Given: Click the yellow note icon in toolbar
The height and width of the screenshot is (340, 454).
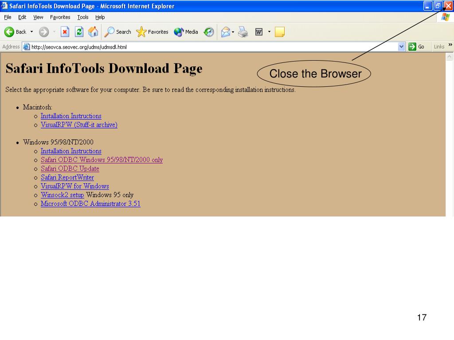Looking at the screenshot, I should [x=280, y=32].
